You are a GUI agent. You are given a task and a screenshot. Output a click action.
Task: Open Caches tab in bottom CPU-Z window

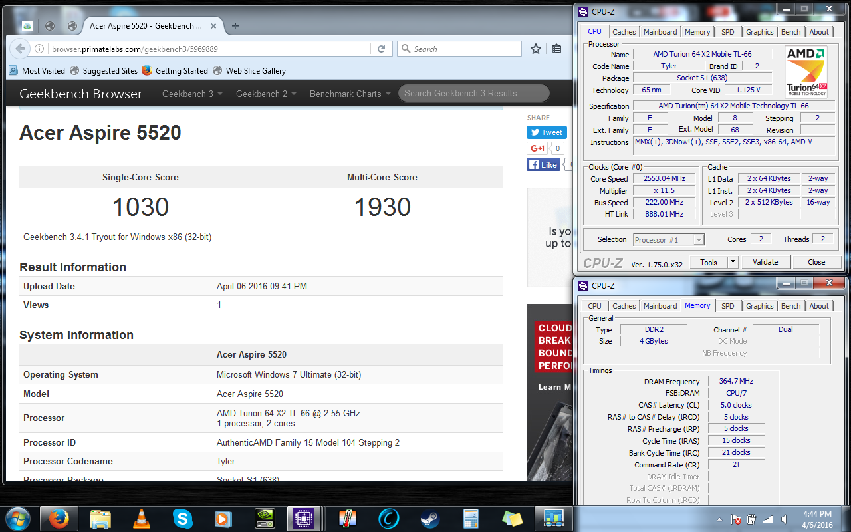[x=624, y=306]
